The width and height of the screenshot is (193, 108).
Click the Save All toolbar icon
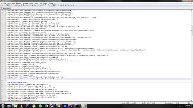click(x=9, y=5)
